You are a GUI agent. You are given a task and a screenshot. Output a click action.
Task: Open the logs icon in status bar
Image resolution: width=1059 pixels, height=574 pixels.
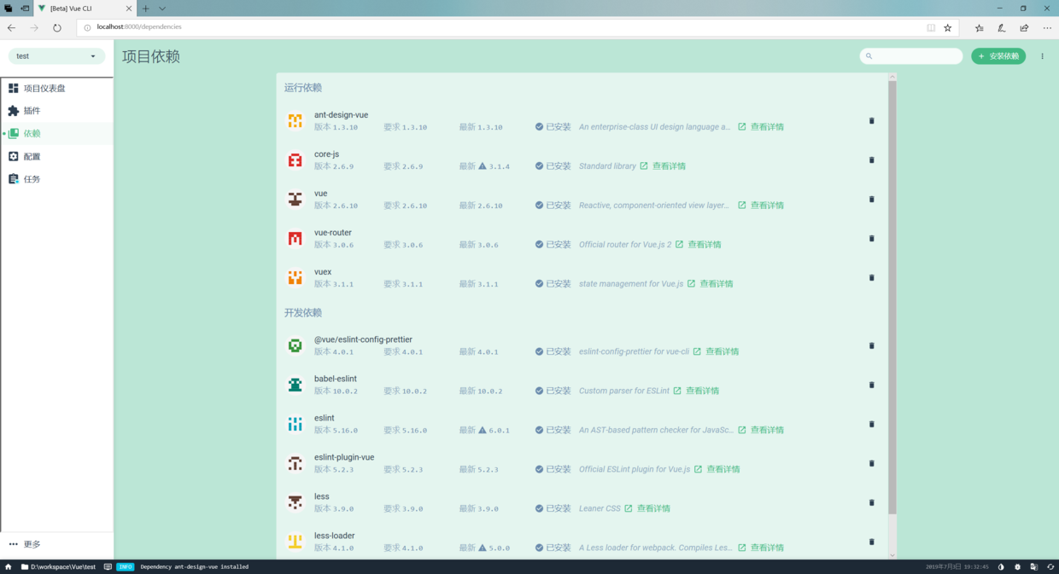(x=108, y=566)
